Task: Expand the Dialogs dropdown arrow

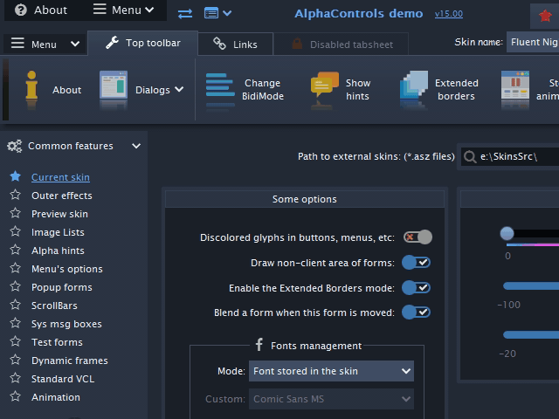Action: pos(179,89)
